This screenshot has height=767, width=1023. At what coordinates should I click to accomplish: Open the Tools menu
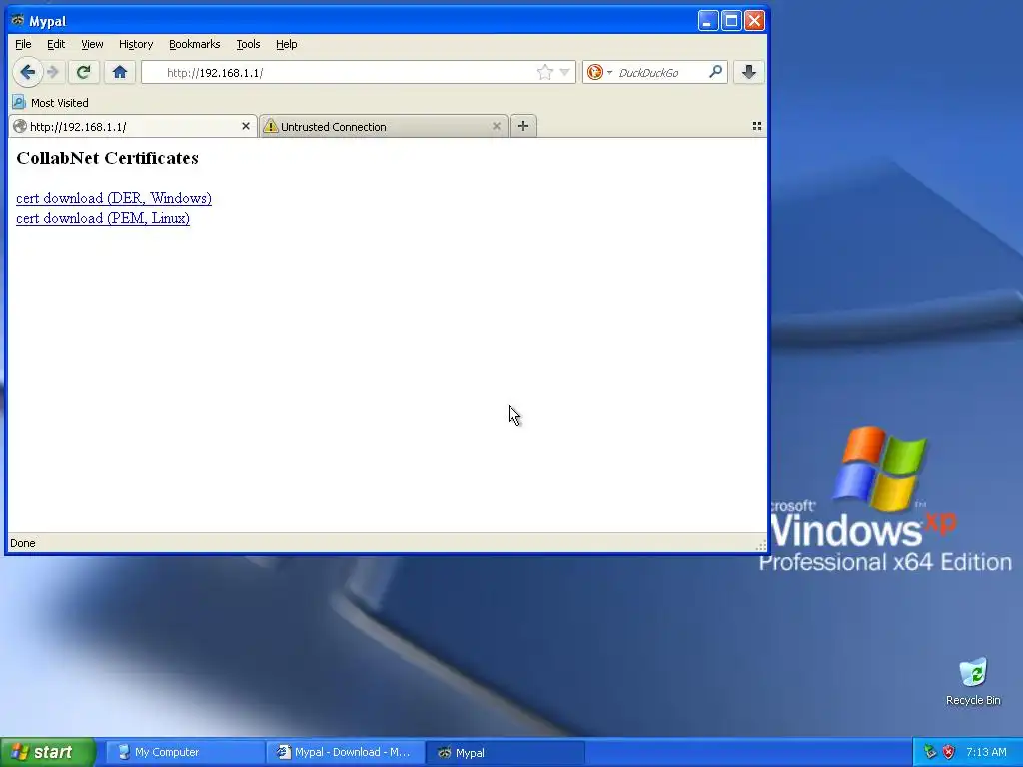248,44
